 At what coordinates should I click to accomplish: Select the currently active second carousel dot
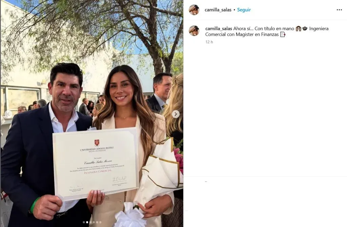tap(87, 222)
